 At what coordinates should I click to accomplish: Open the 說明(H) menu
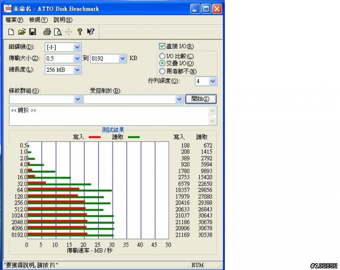63,20
